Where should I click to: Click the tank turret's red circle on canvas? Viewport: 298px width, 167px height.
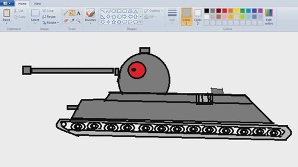coord(137,70)
